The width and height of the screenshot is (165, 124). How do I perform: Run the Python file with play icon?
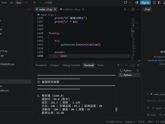[125, 9]
